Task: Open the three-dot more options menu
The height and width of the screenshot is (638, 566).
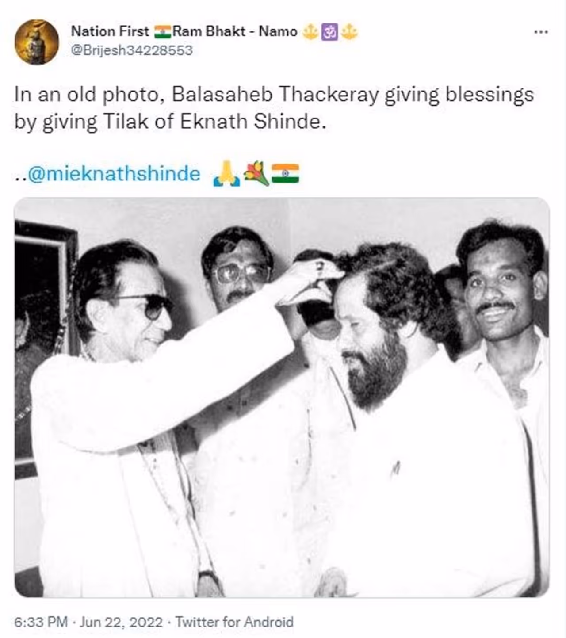Action: tap(541, 32)
